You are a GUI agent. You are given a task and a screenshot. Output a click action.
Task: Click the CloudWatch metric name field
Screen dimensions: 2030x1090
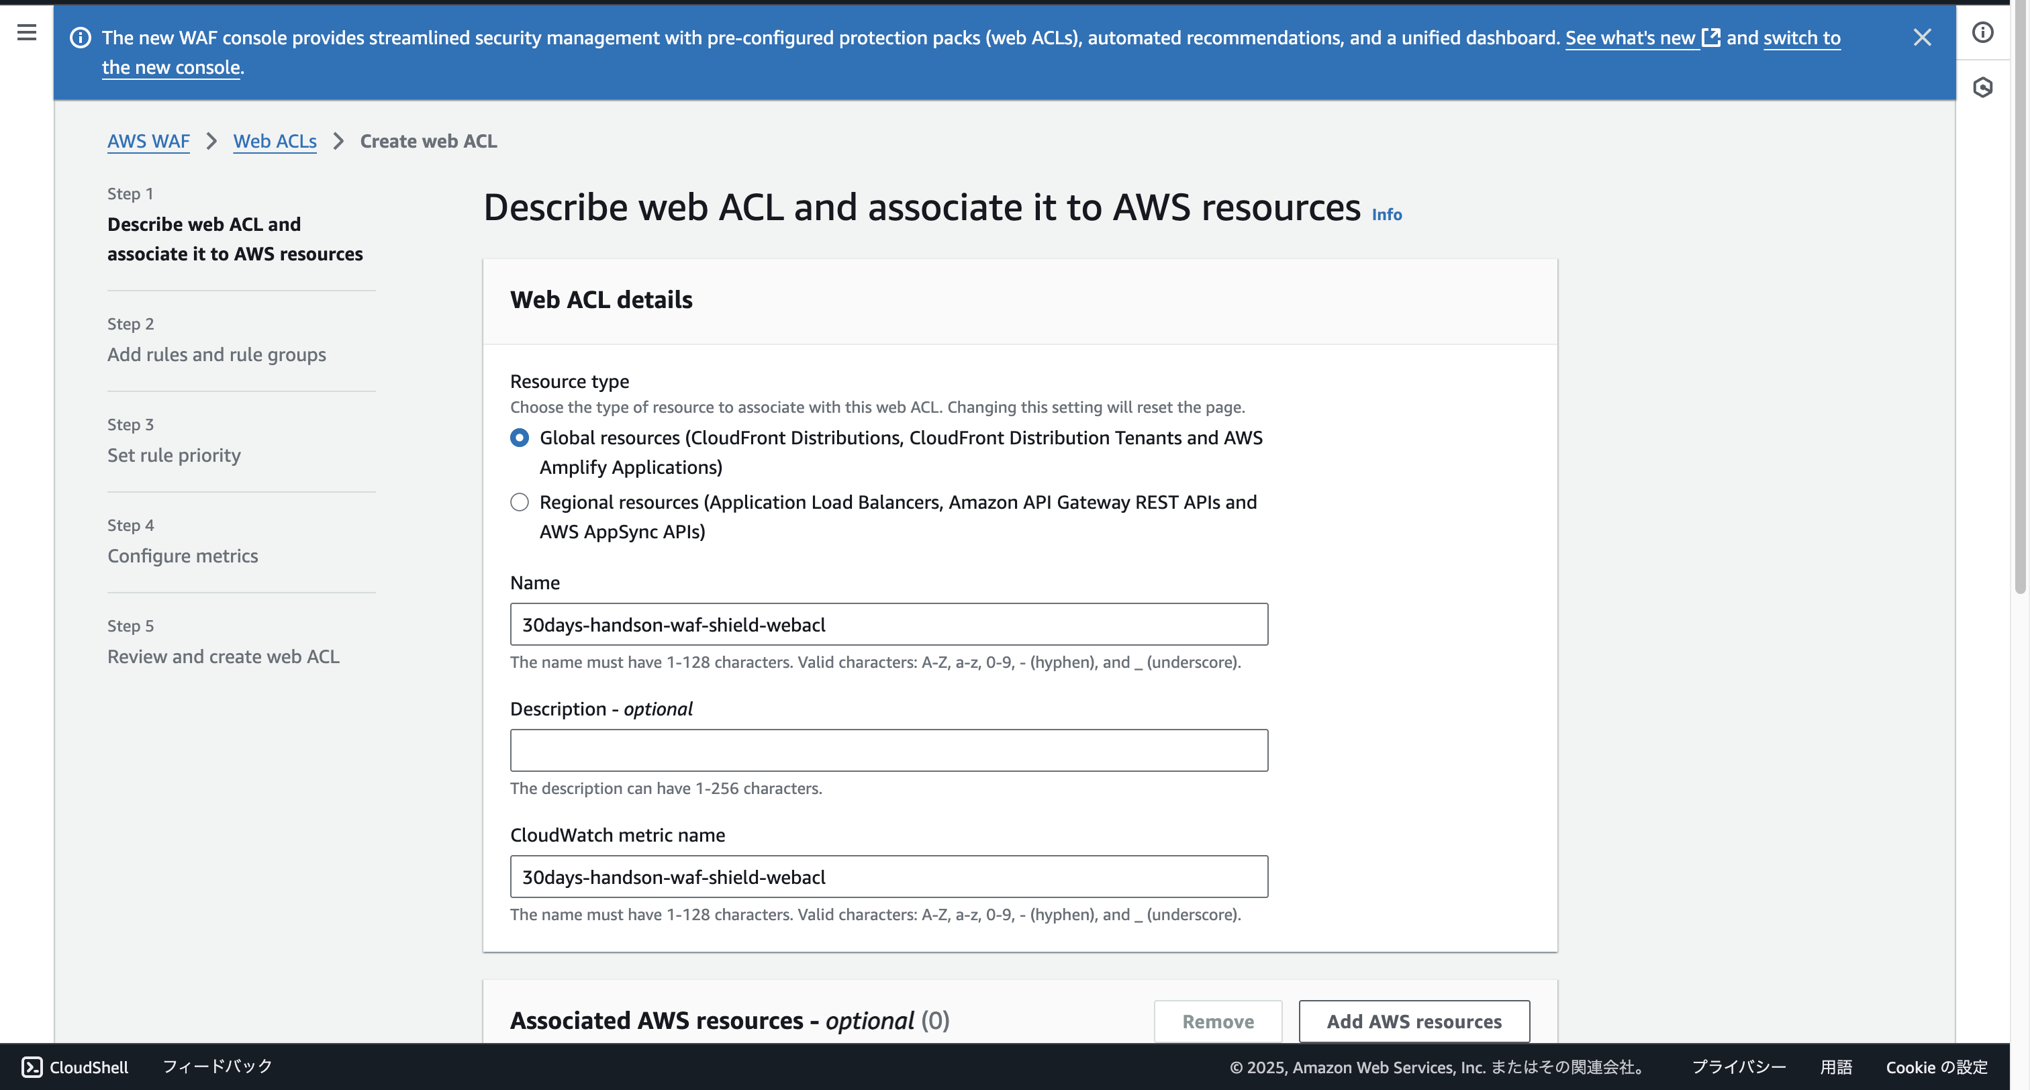click(x=888, y=877)
